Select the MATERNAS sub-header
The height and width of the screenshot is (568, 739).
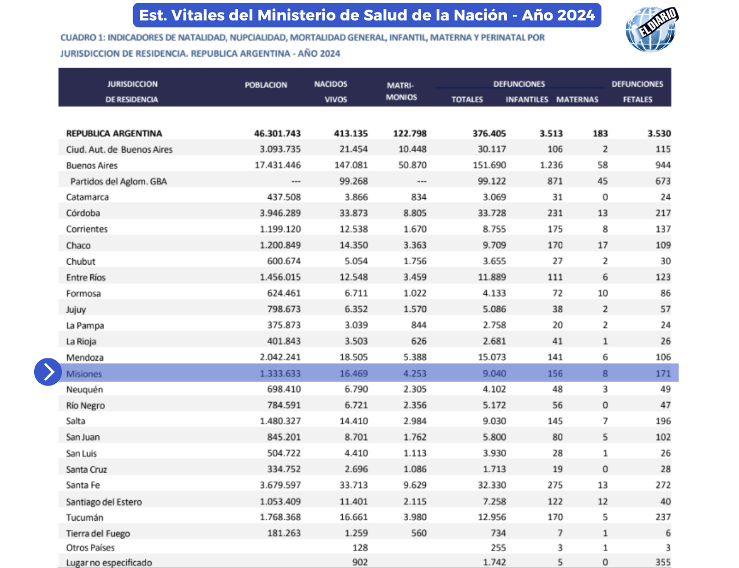[577, 99]
